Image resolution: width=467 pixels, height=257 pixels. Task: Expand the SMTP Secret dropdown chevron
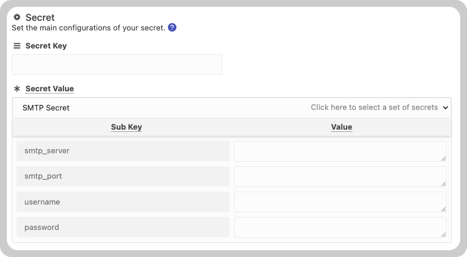click(446, 108)
